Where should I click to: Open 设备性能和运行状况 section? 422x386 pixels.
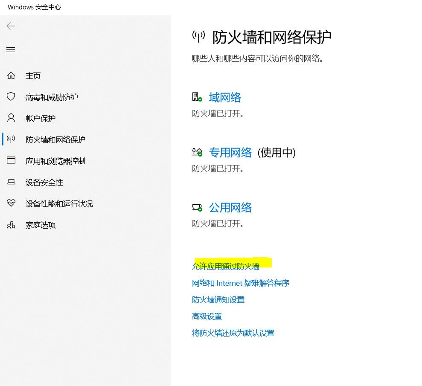pyautogui.click(x=59, y=203)
